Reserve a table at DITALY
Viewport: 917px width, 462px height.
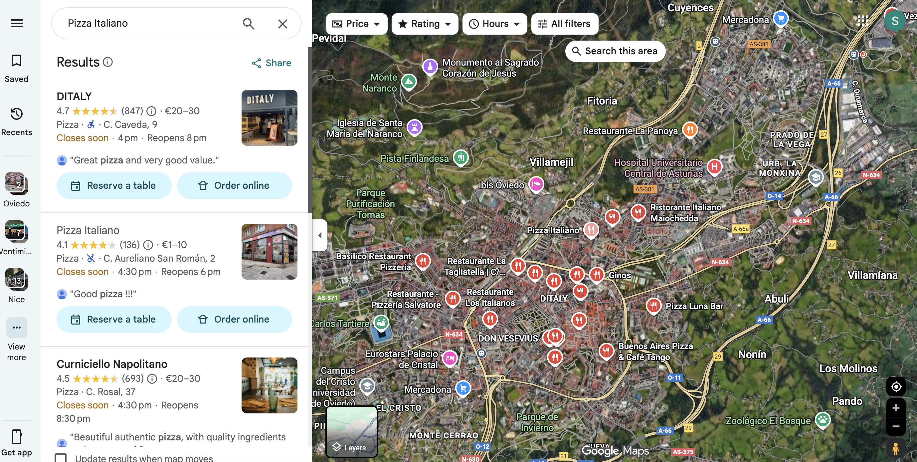(114, 186)
